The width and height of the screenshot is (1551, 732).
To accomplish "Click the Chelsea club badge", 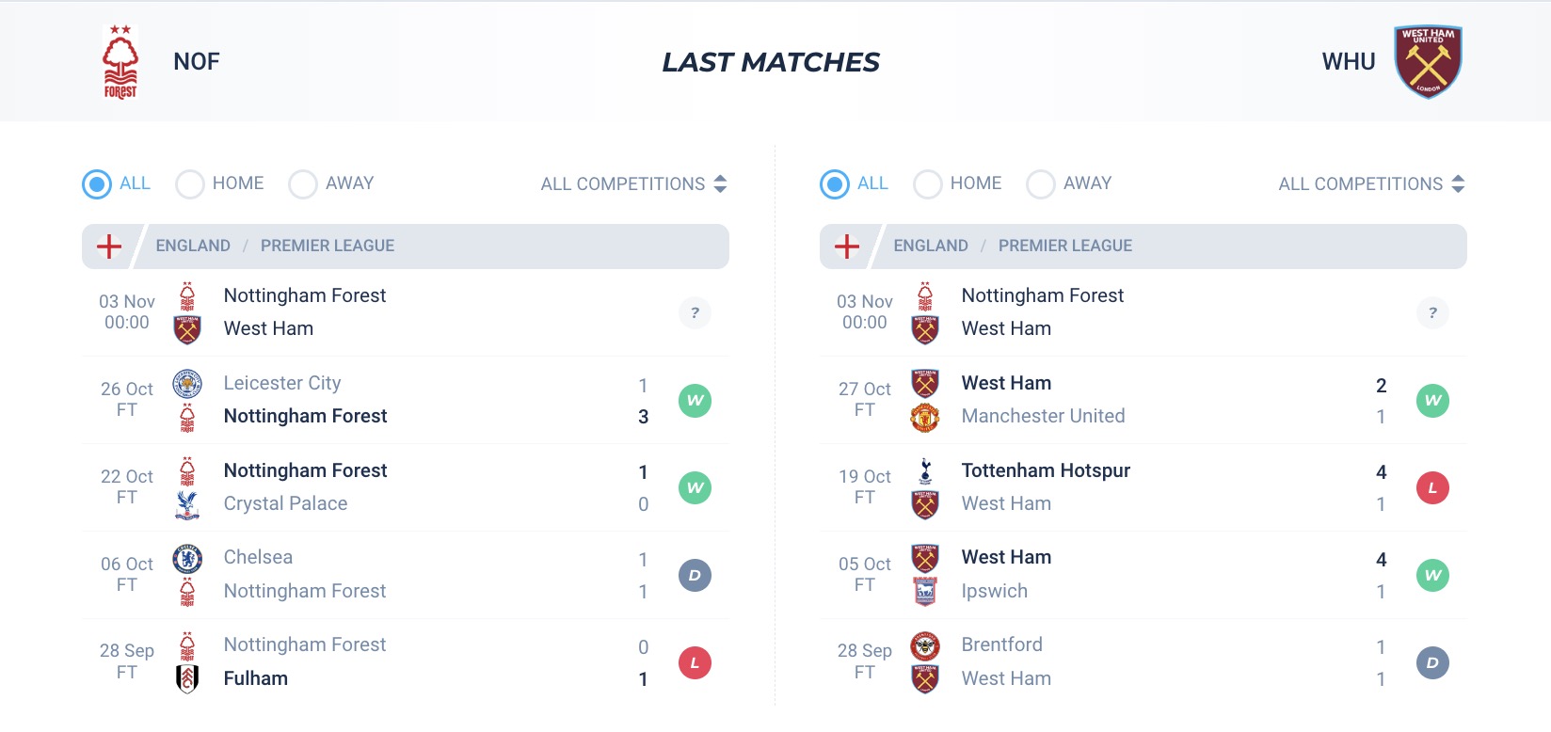I will coord(187,559).
